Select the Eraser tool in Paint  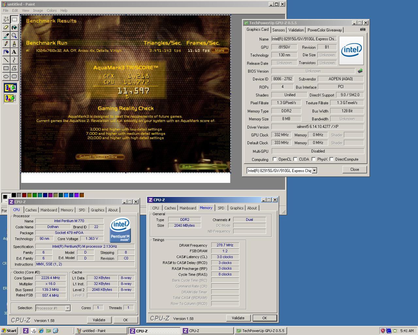(6, 27)
